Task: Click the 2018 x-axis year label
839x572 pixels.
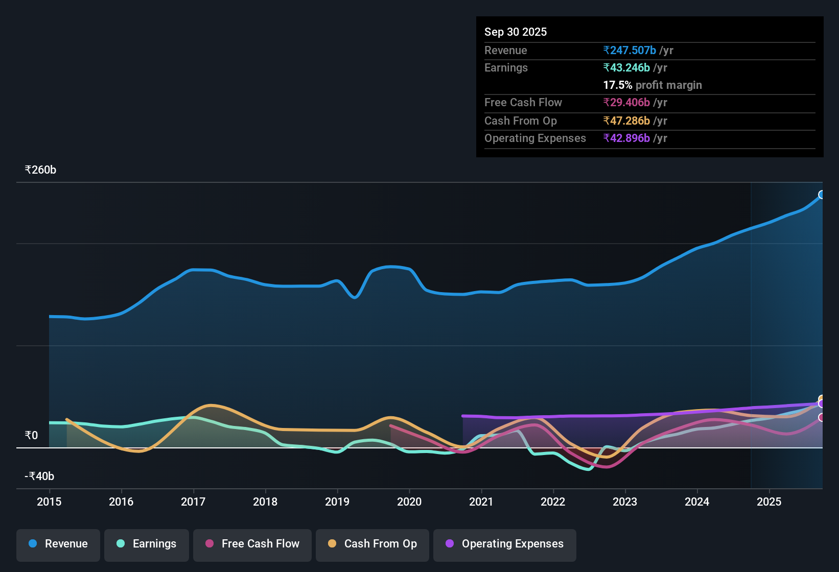Action: point(265,502)
